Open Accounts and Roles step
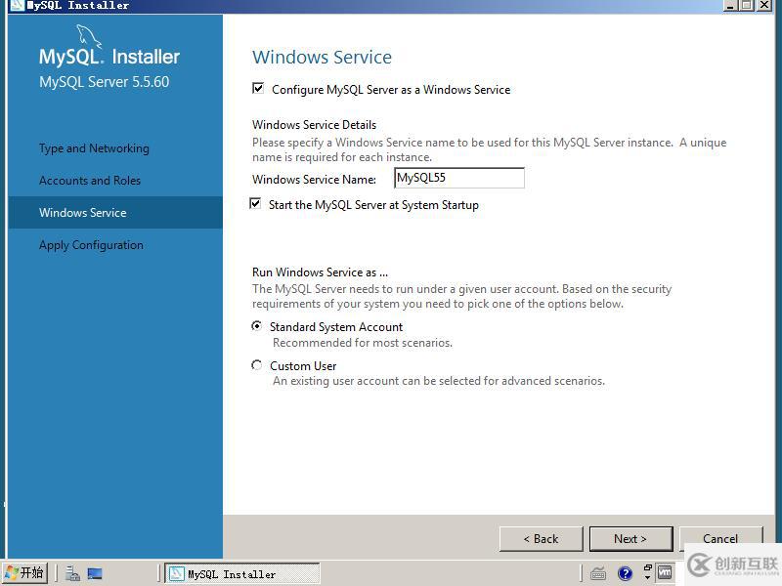 [x=90, y=181]
